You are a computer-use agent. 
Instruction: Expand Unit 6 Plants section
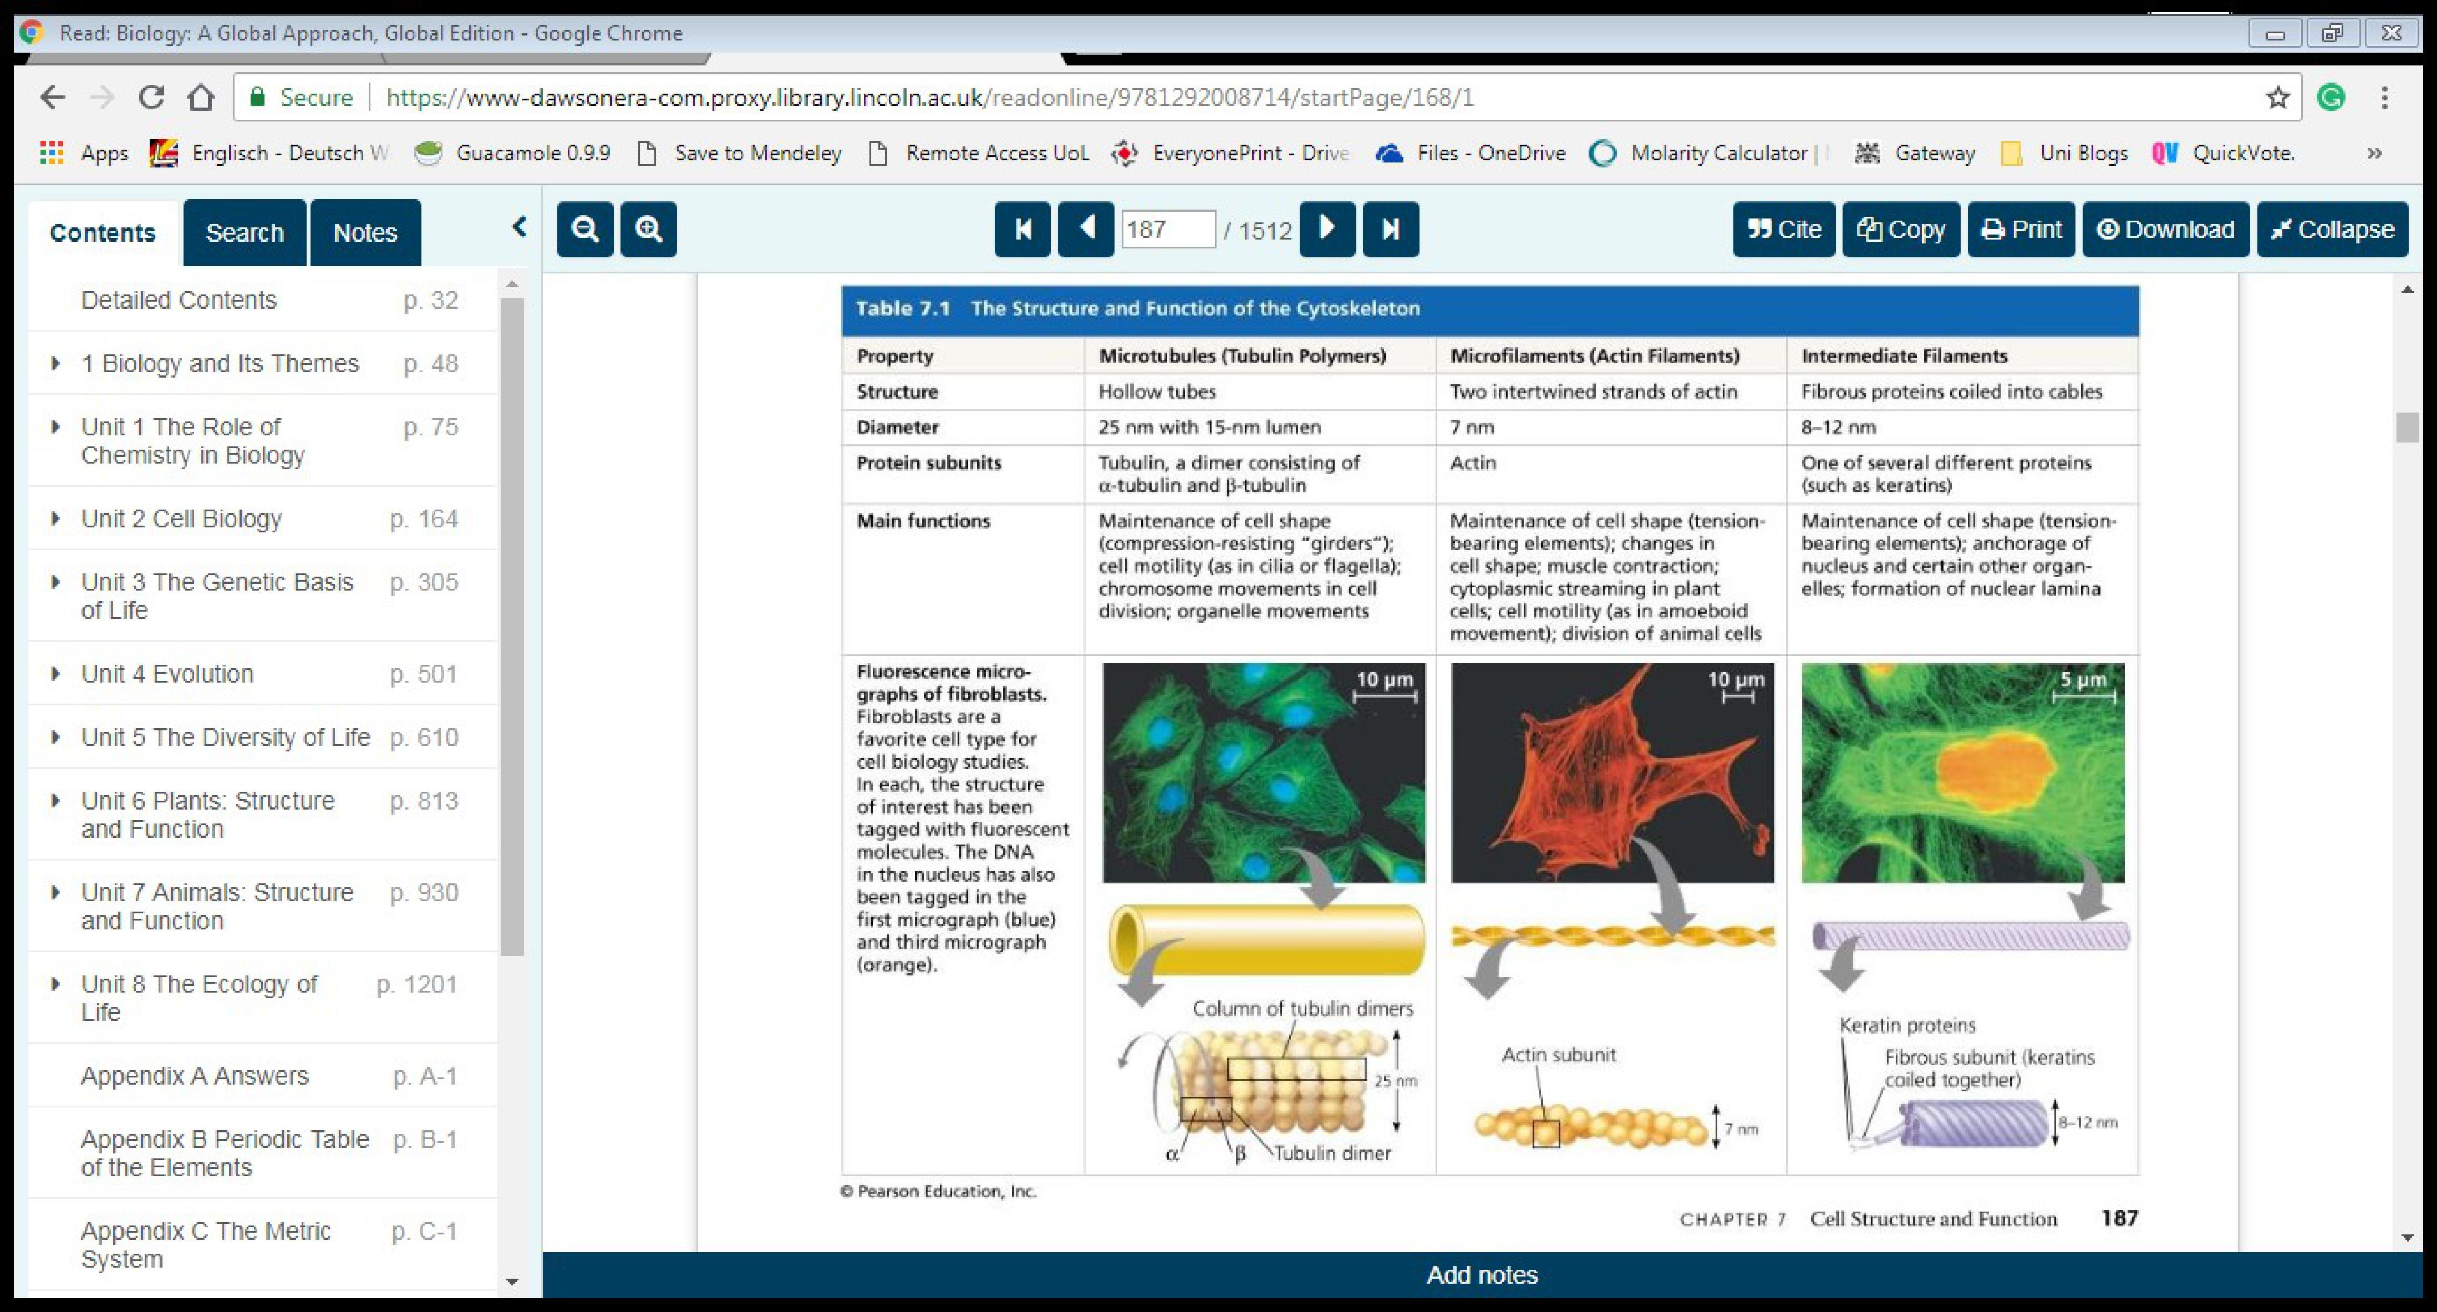pos(56,800)
